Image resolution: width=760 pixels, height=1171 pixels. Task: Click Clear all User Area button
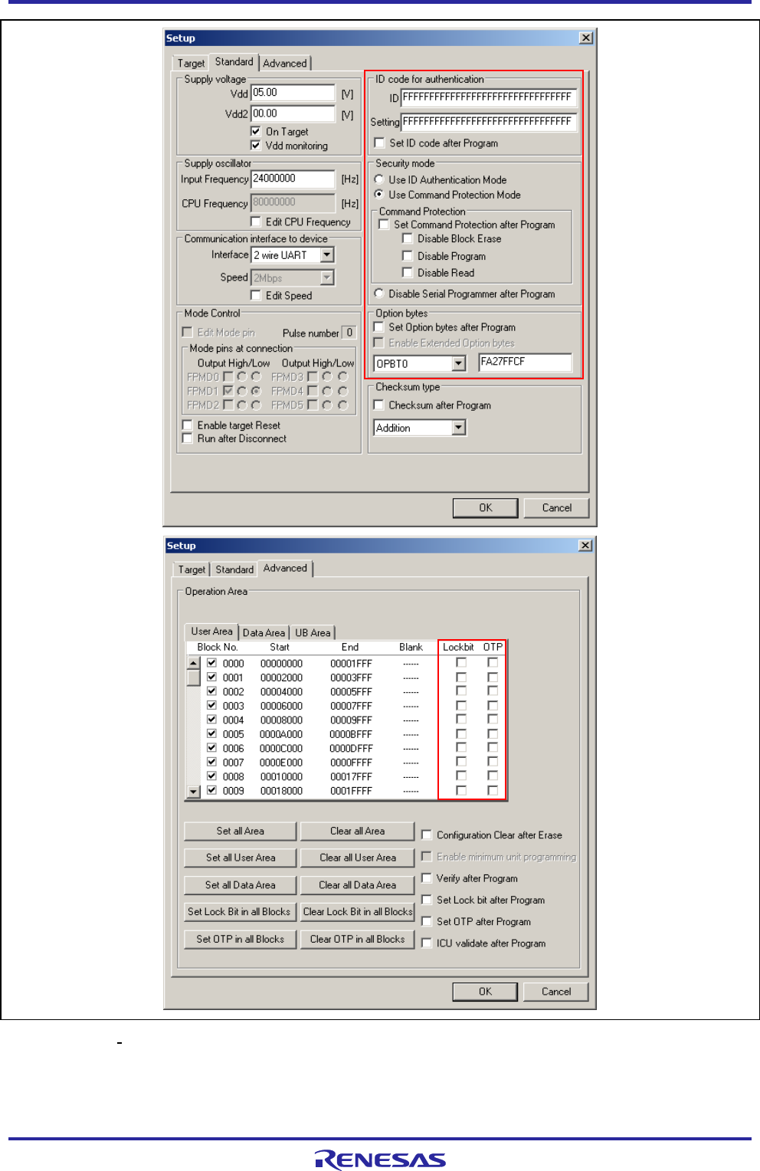pos(358,858)
